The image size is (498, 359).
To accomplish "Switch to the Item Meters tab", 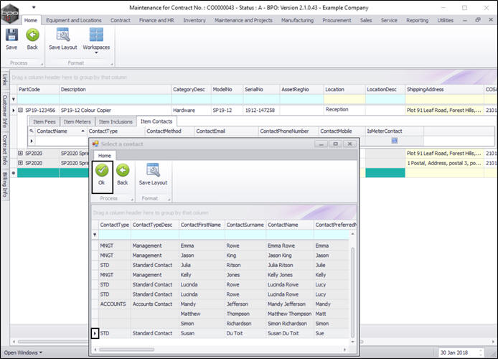I will (77, 122).
